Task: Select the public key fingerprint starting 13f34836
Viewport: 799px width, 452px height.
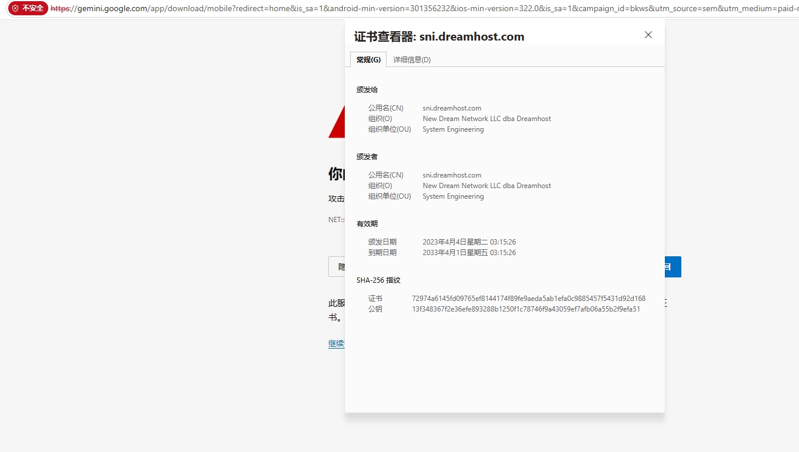Action: pyautogui.click(x=526, y=309)
